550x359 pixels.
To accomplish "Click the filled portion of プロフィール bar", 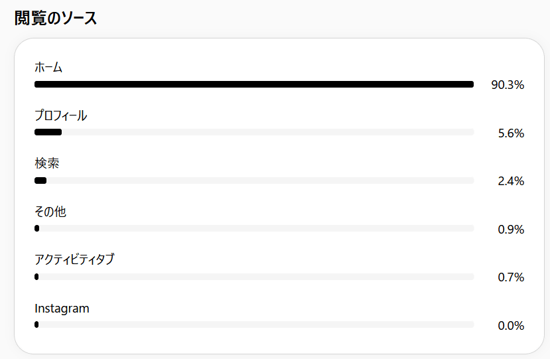I will (x=48, y=132).
